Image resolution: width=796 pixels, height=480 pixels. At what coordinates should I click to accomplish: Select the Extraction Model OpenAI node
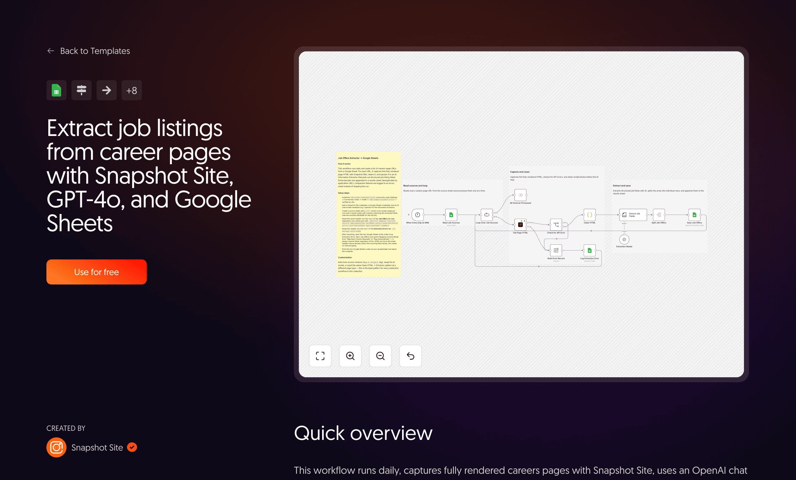(624, 239)
